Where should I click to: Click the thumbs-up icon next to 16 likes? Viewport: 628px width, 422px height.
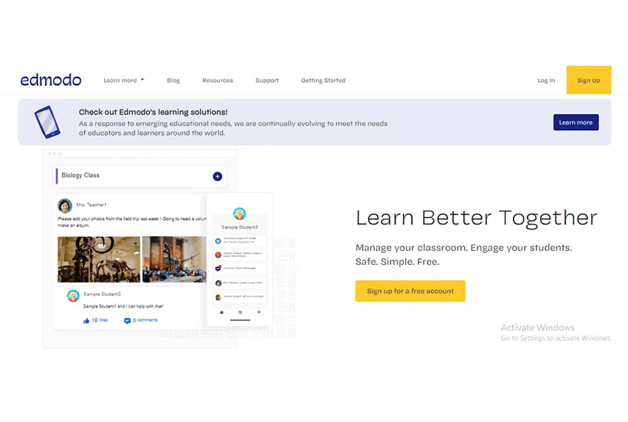(x=86, y=320)
